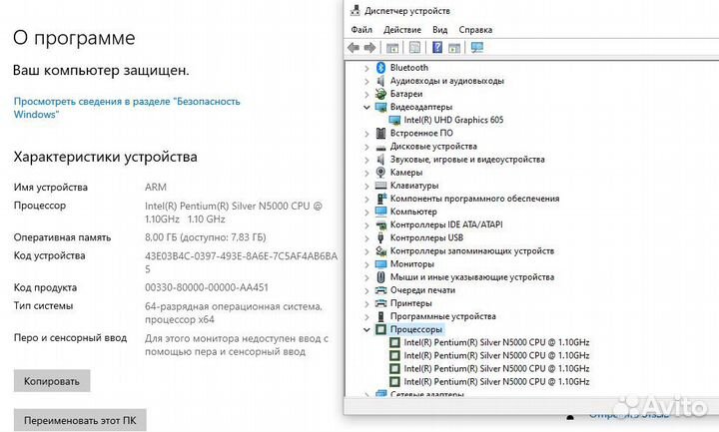Expand the Батареи node
This screenshot has height=432, width=719.
tap(366, 95)
